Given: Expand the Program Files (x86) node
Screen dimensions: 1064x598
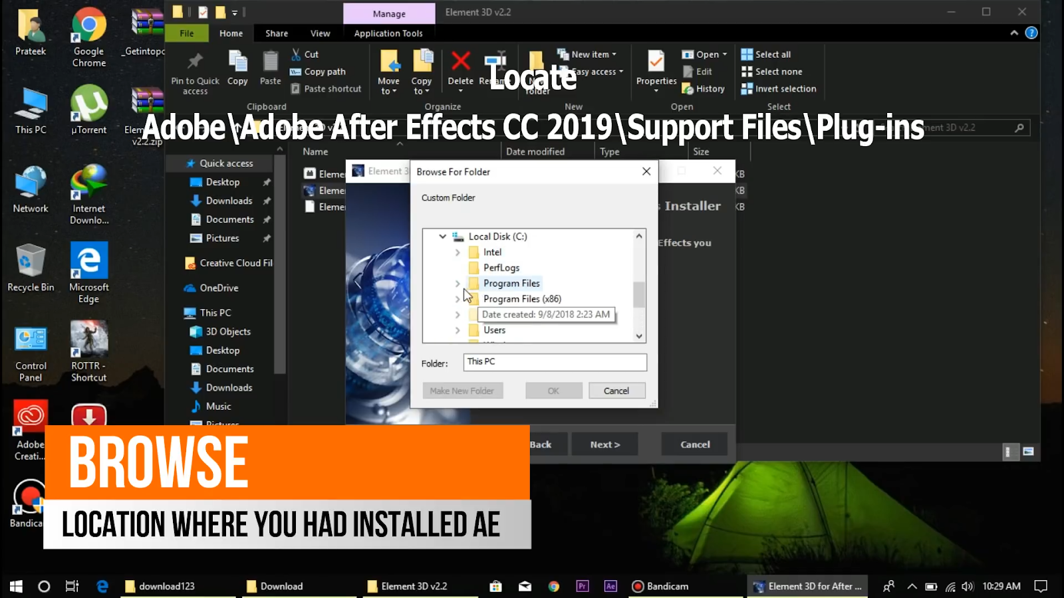Looking at the screenshot, I should coord(458,299).
